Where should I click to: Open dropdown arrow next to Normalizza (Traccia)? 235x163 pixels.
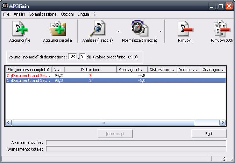(x=161, y=31)
